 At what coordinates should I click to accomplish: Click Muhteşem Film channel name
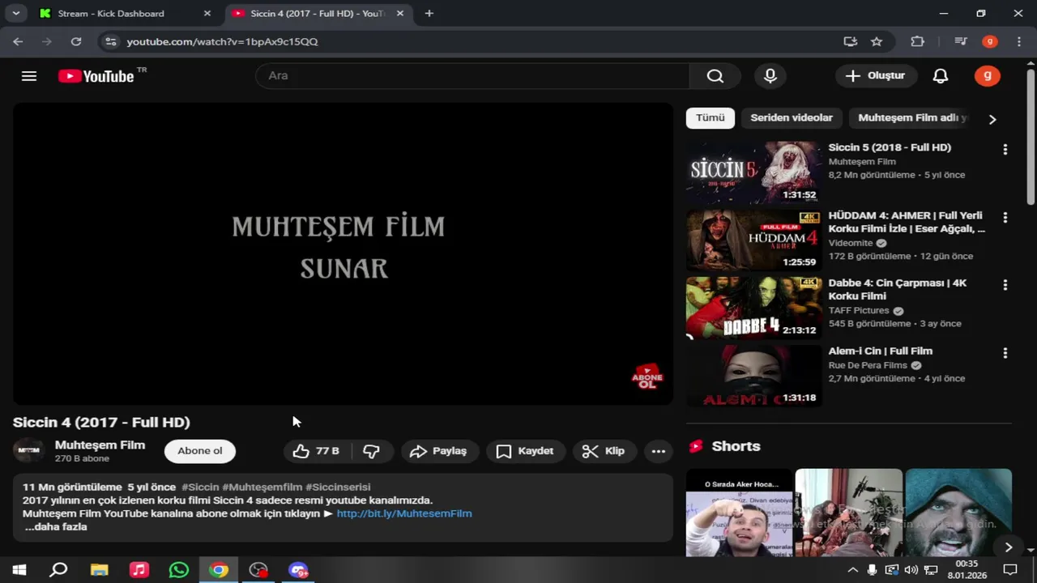click(x=100, y=445)
